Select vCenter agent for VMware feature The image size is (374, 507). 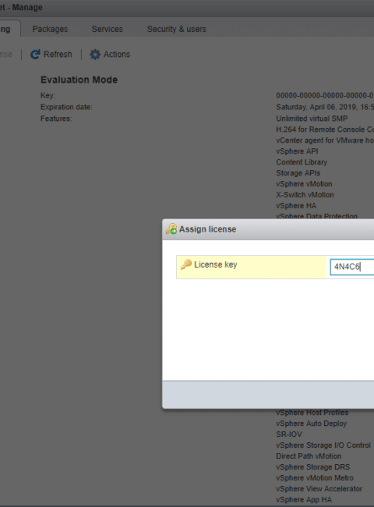[325, 140]
